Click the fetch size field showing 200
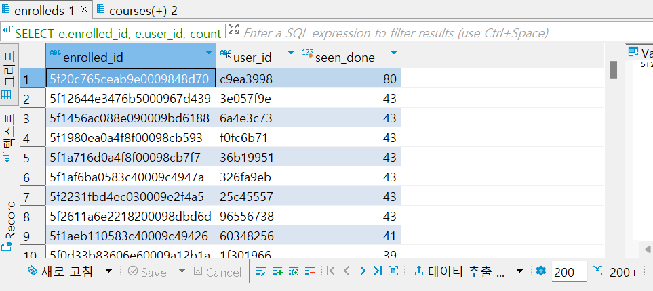 point(570,272)
